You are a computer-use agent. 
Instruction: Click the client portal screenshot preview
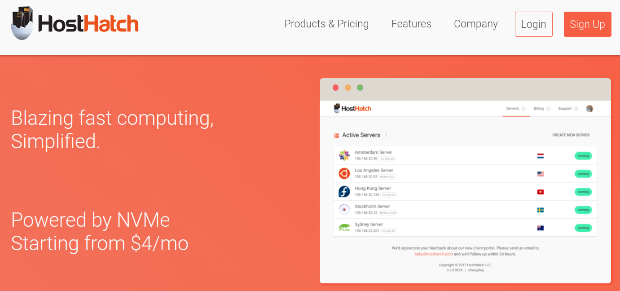465,181
